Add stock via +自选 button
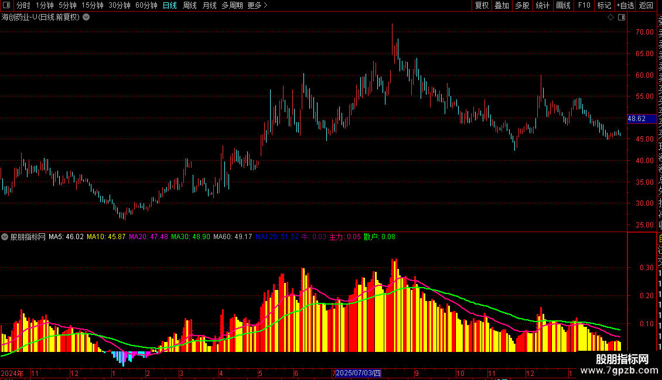 tap(626, 5)
